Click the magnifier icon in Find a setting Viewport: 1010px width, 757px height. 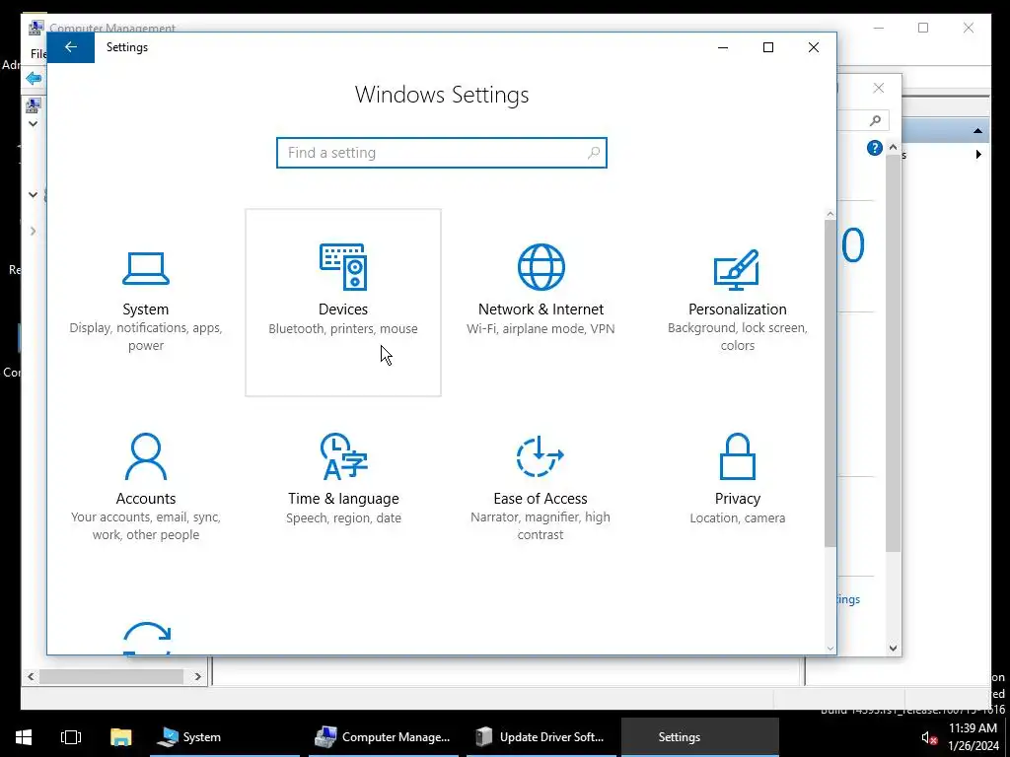click(593, 153)
